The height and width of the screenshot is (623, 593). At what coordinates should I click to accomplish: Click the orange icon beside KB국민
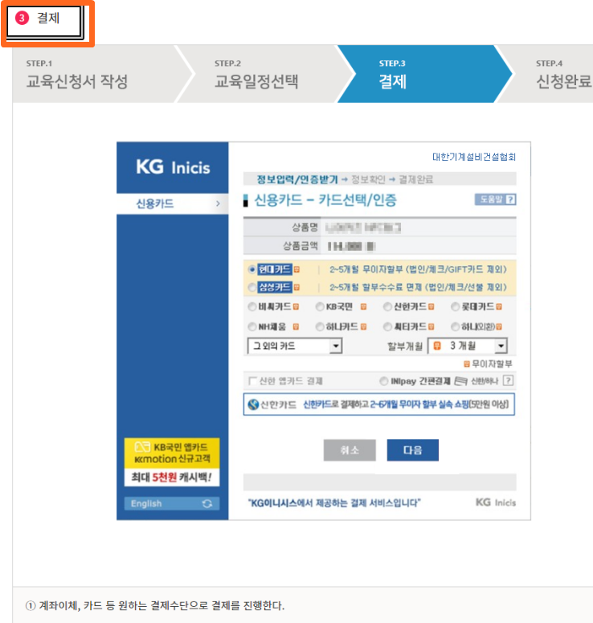point(363,307)
